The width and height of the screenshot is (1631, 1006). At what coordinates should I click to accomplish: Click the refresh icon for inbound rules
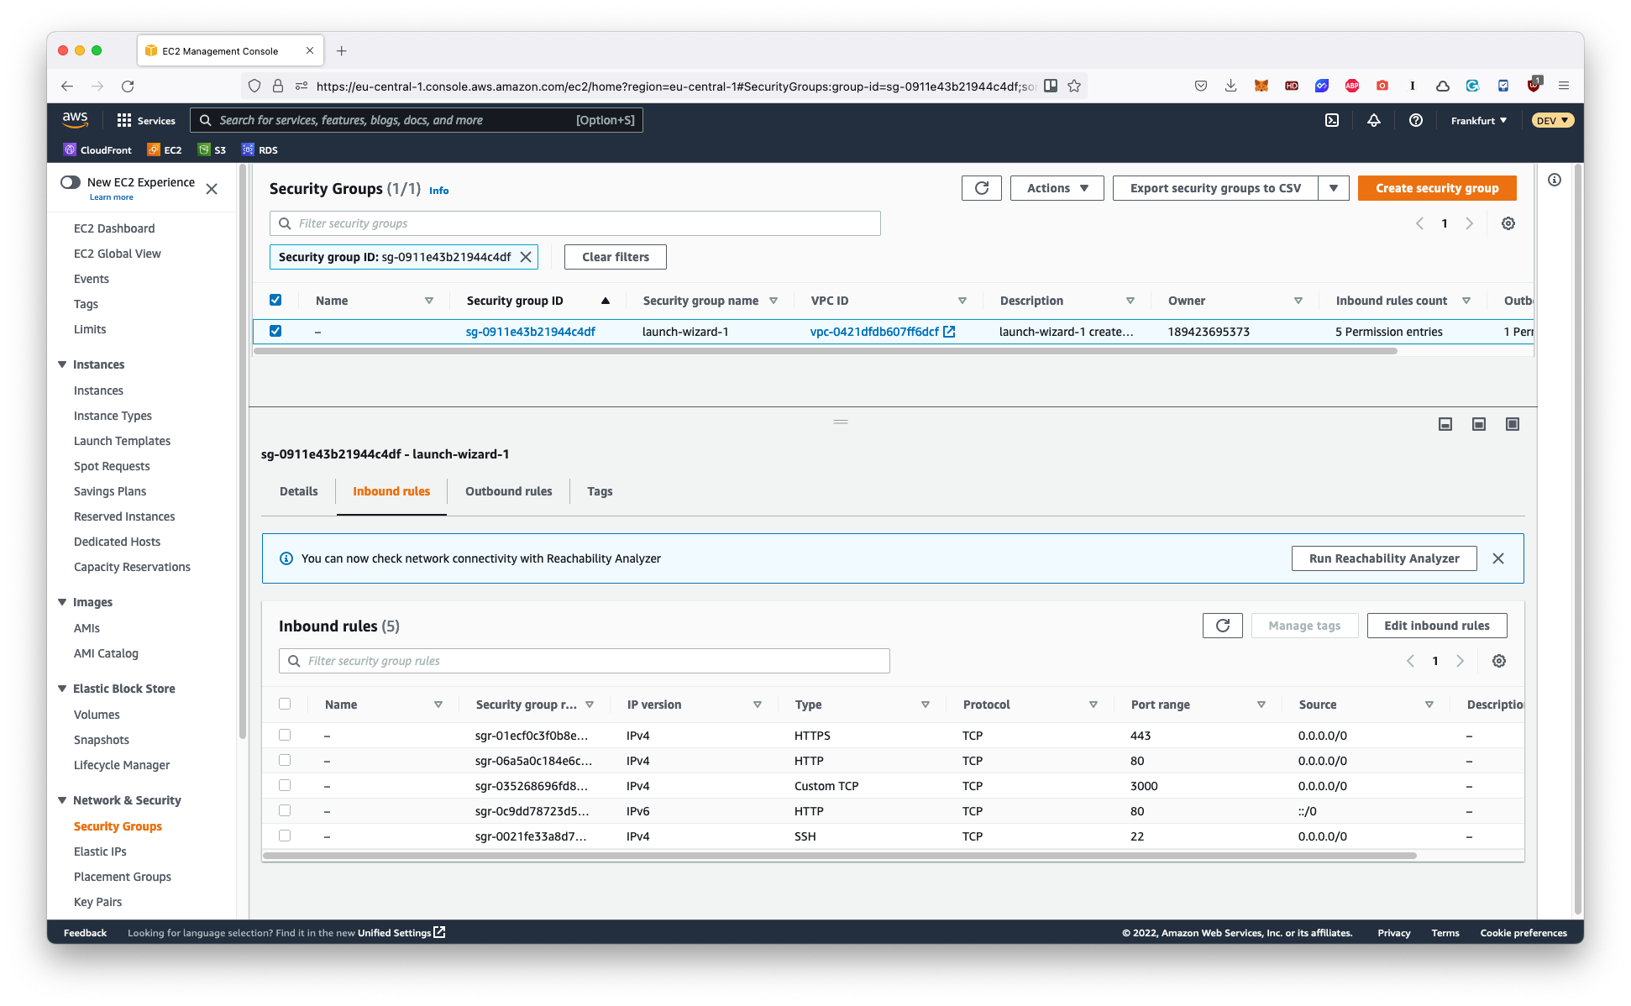[x=1223, y=626]
